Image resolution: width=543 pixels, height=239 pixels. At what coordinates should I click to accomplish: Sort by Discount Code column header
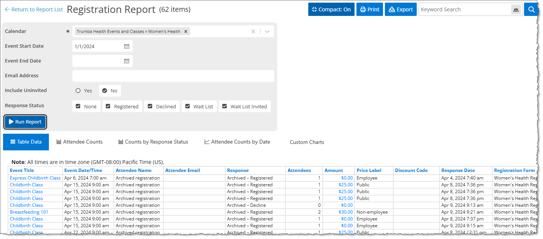pyautogui.click(x=411, y=170)
